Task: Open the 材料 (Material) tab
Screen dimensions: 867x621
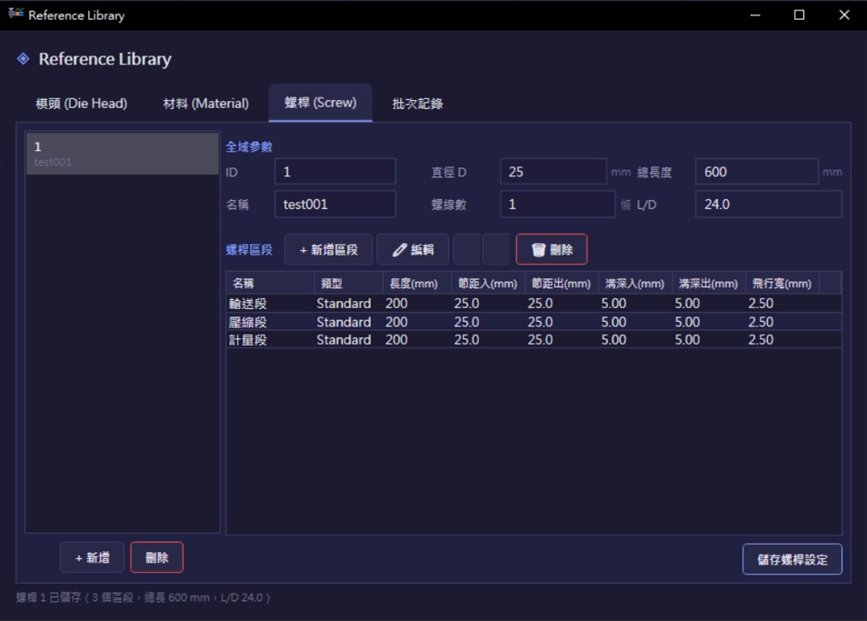Action: tap(205, 103)
